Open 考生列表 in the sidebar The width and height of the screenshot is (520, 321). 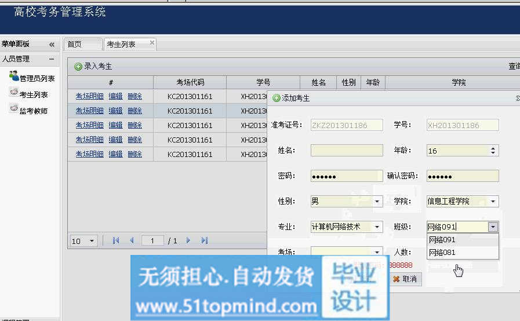point(33,94)
